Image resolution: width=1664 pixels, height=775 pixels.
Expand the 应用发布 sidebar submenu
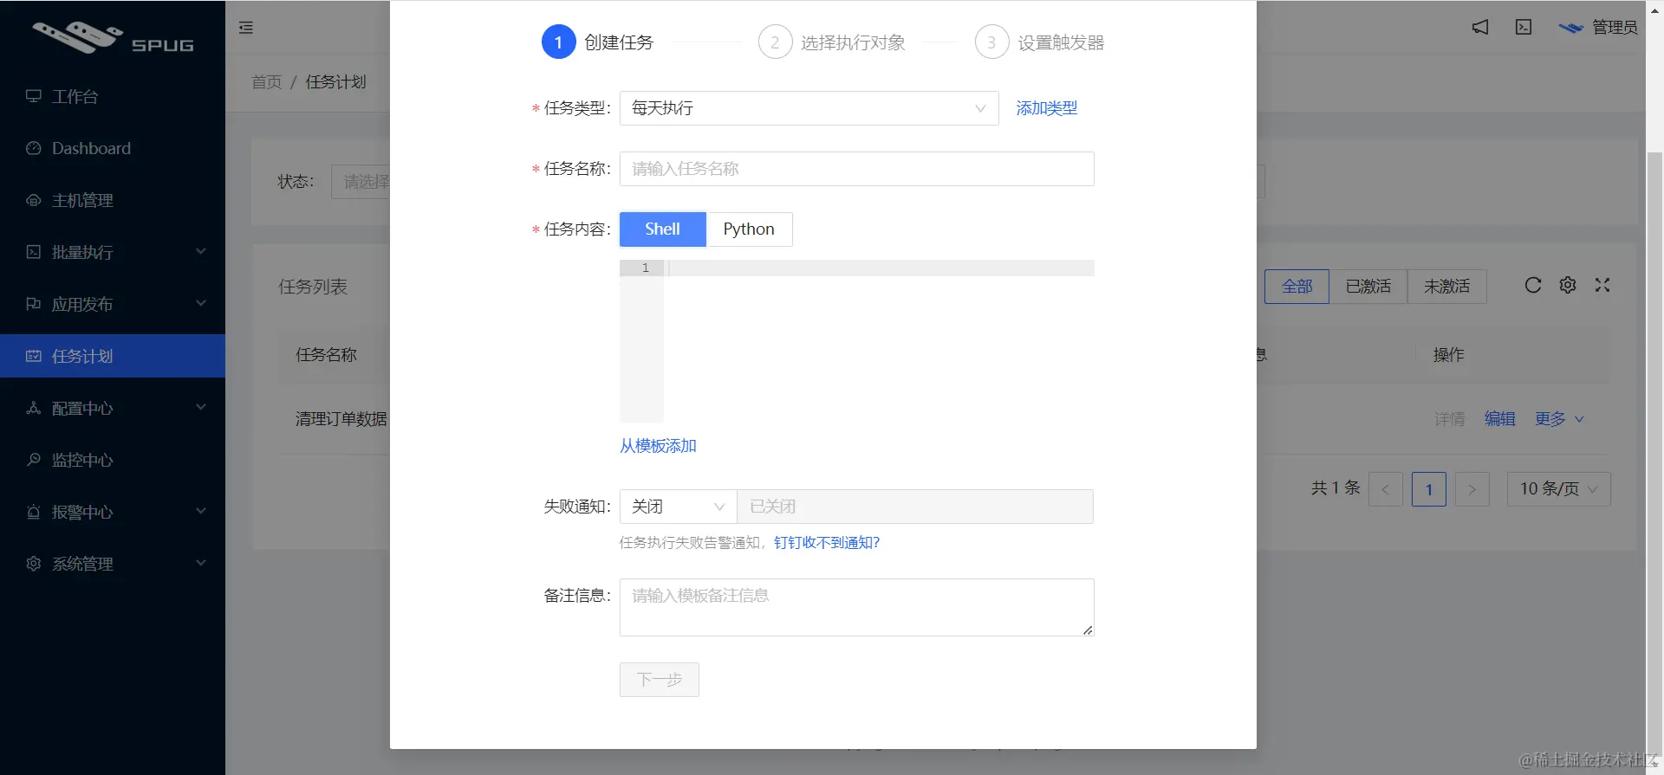pyautogui.click(x=201, y=304)
